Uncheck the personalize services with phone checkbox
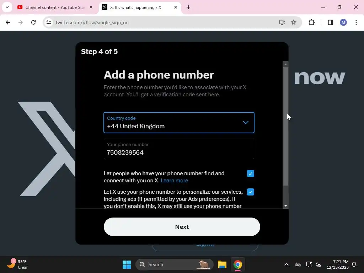Viewport: 364px width, 273px height. 251,192
